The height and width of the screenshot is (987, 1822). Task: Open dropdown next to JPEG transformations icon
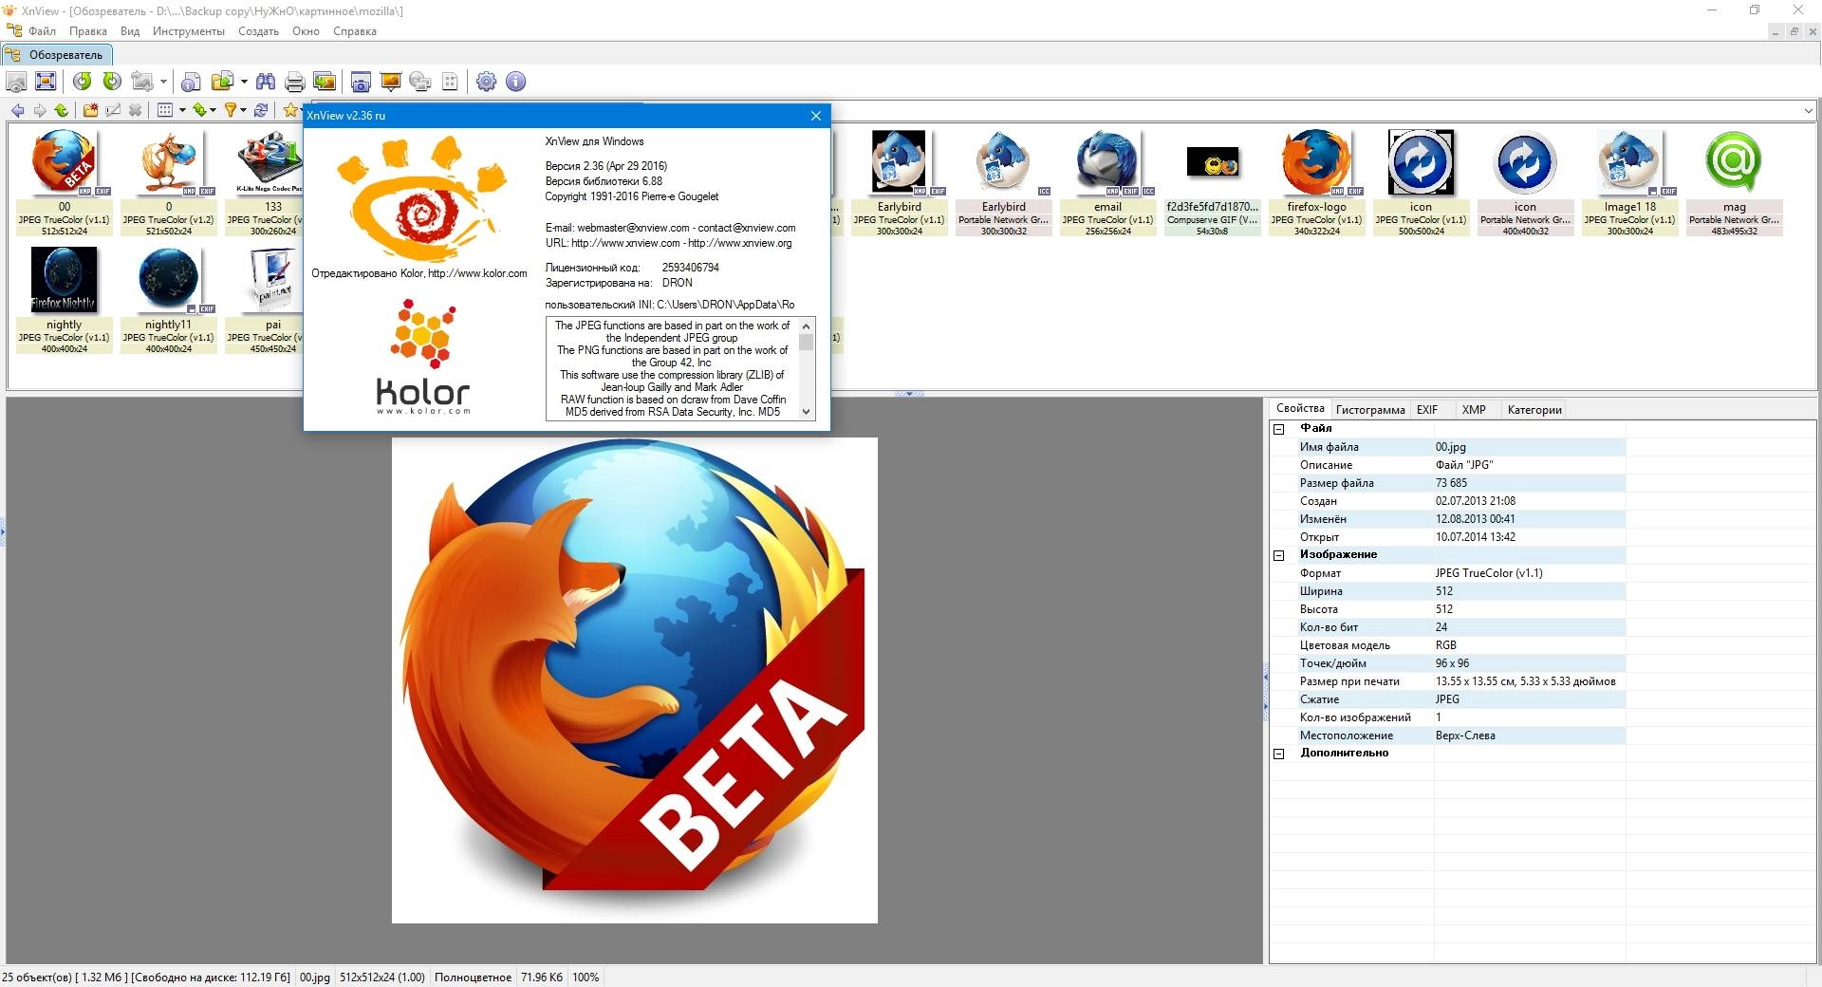[x=163, y=82]
